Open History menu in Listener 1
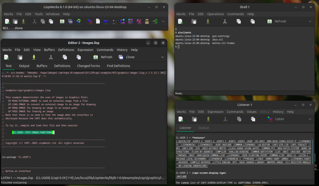Image resolution: width=319 pixels, height=186 pixels. click(278, 112)
